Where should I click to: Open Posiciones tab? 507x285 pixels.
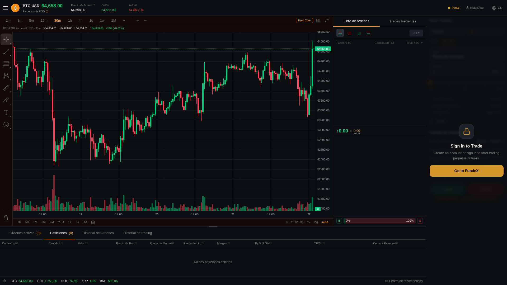click(62, 233)
